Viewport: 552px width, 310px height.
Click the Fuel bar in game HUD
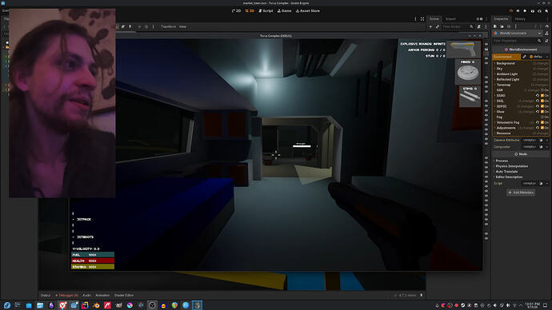[x=93, y=255]
